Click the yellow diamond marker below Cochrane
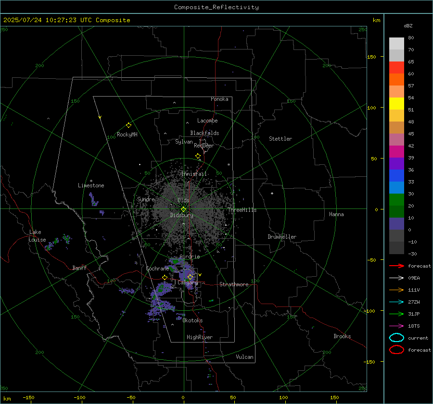This screenshot has height=404, width=433. tap(165, 278)
